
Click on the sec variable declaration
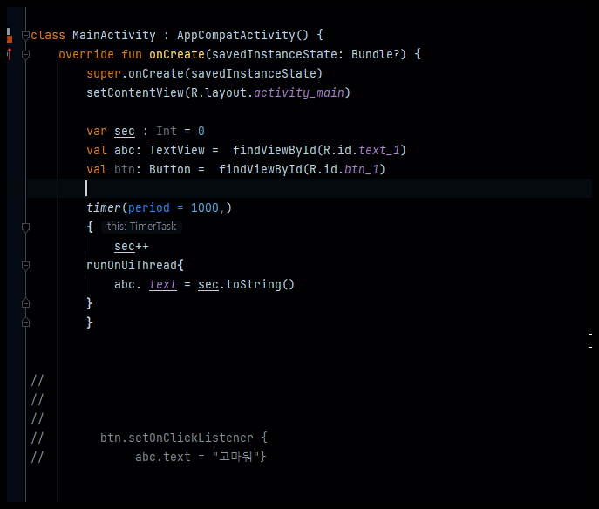point(125,131)
